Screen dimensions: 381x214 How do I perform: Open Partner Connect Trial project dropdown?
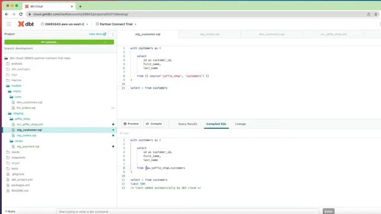tap(116, 24)
